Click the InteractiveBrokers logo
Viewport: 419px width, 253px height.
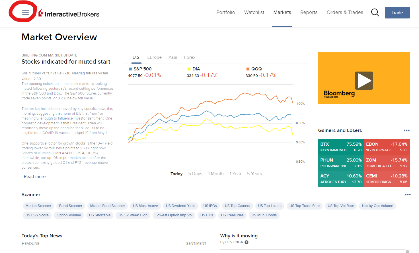(69, 13)
